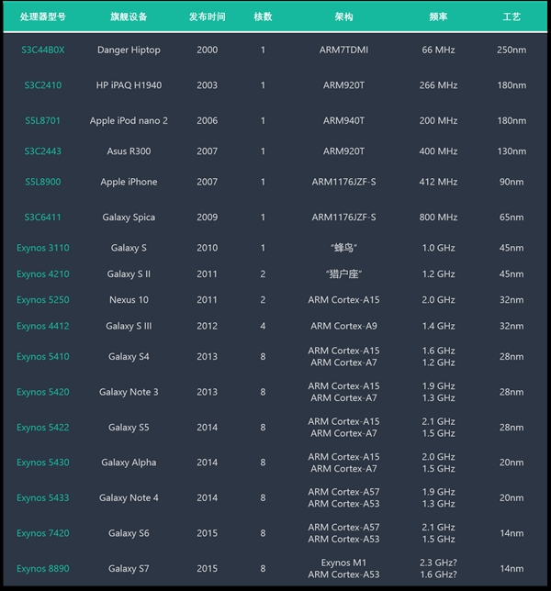
Task: Select the 架构 column header
Action: pos(343,17)
